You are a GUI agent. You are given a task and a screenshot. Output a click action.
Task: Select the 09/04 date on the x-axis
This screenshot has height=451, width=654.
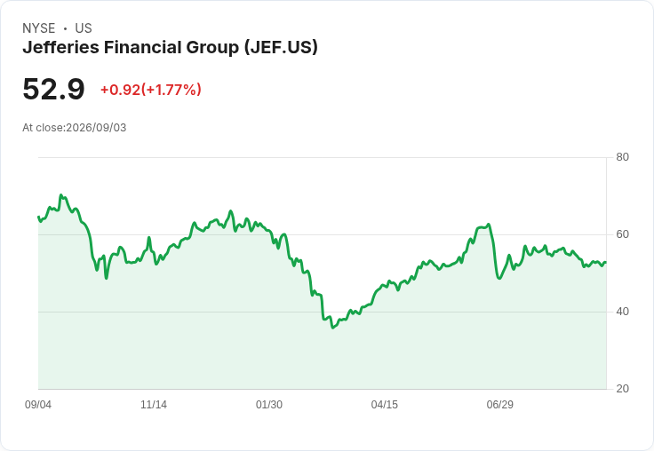coord(38,405)
